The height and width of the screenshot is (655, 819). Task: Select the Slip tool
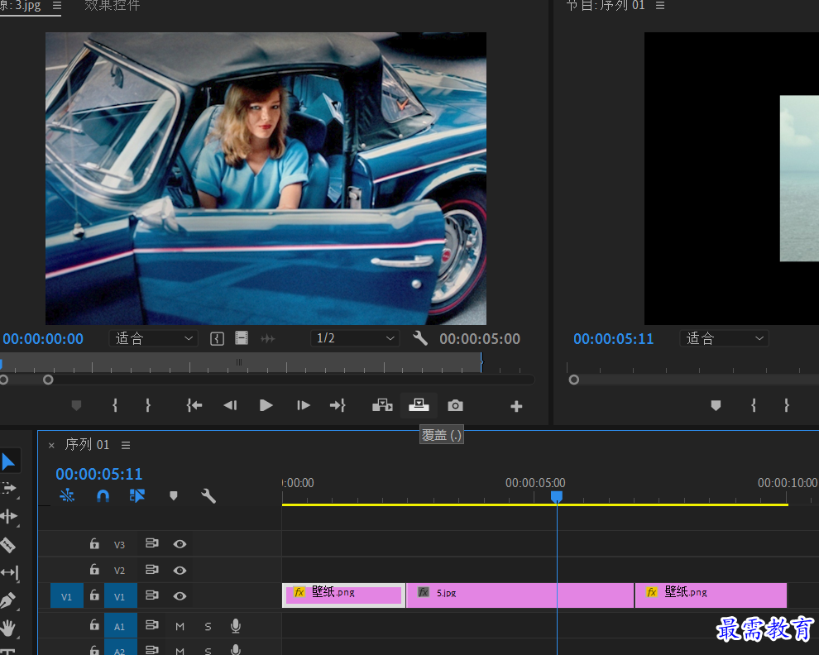point(9,572)
